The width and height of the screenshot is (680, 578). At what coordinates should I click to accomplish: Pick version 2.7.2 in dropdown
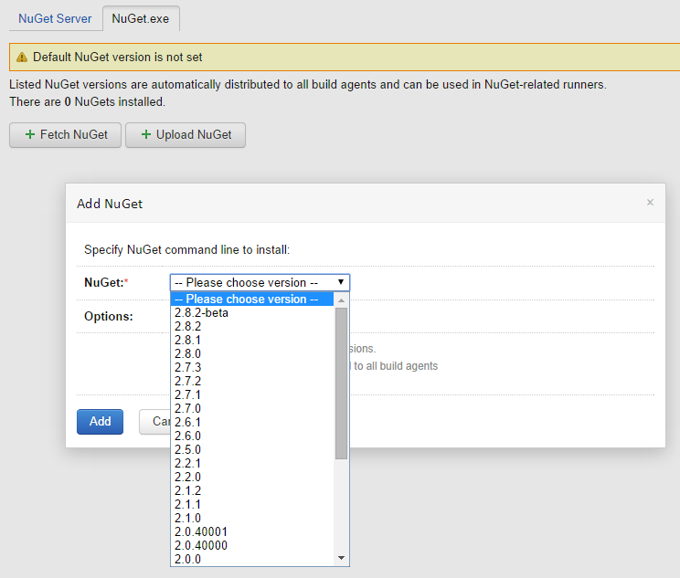click(x=252, y=382)
